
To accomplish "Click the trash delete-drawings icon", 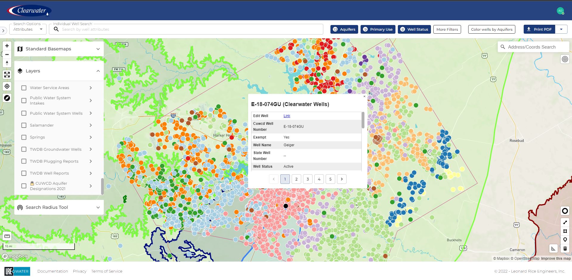I will click(x=565, y=248).
